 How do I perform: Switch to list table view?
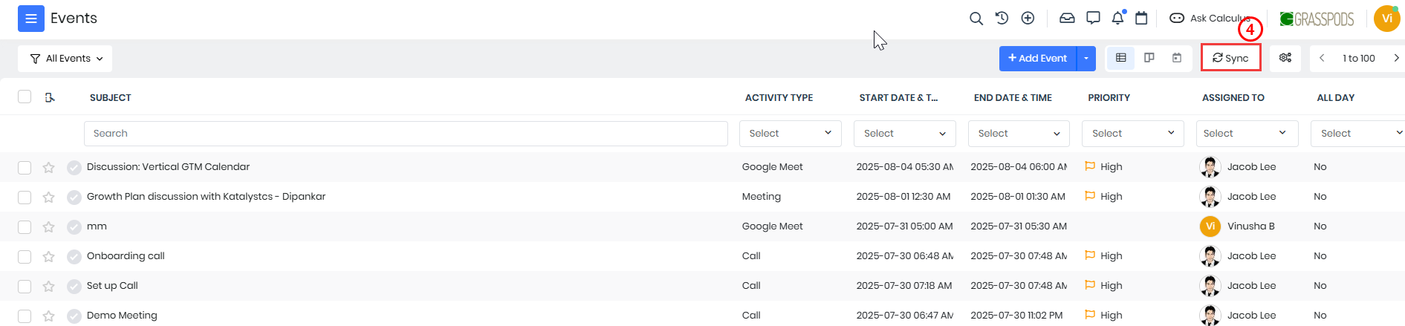pyautogui.click(x=1121, y=58)
